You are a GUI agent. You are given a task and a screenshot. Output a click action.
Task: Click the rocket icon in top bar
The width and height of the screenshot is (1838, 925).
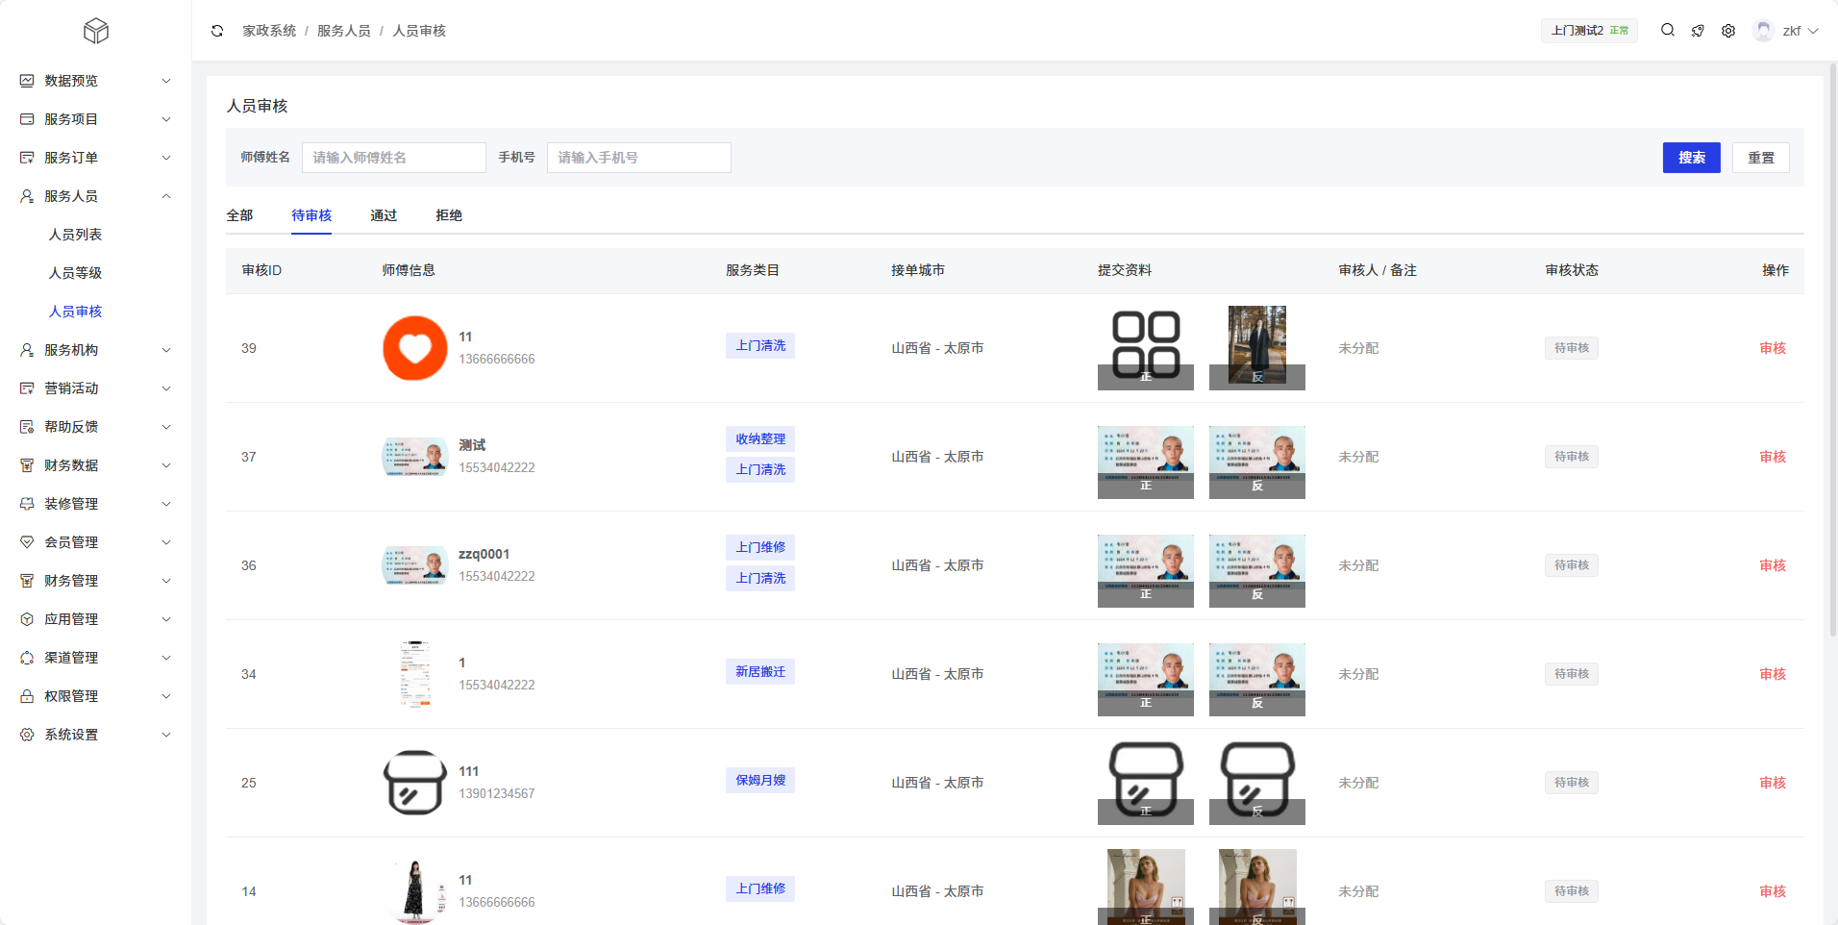click(1698, 31)
